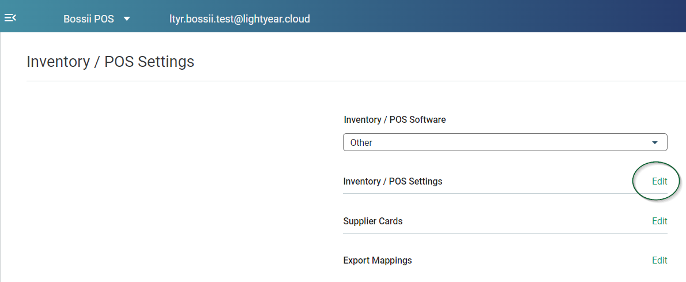Open the account switcher arrow beside Bossii POS
Image resolution: width=686 pixels, height=282 pixels.
[x=127, y=19]
